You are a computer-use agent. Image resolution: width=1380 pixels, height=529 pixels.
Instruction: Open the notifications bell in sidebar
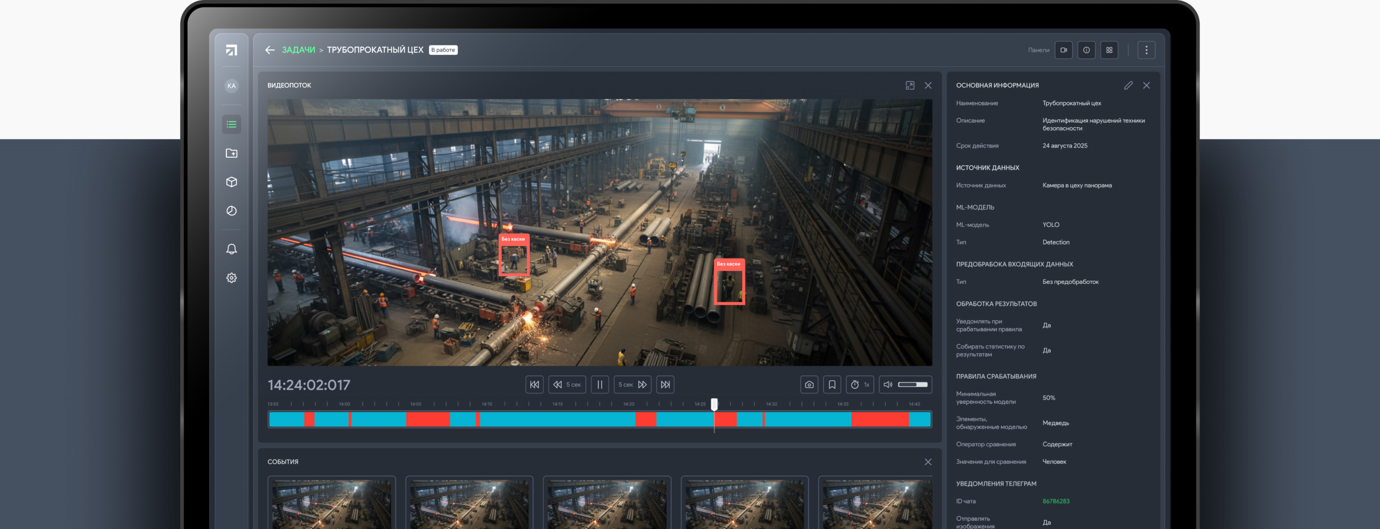click(x=231, y=249)
